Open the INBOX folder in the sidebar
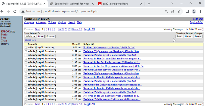The image size is (205, 106). point(5,31)
